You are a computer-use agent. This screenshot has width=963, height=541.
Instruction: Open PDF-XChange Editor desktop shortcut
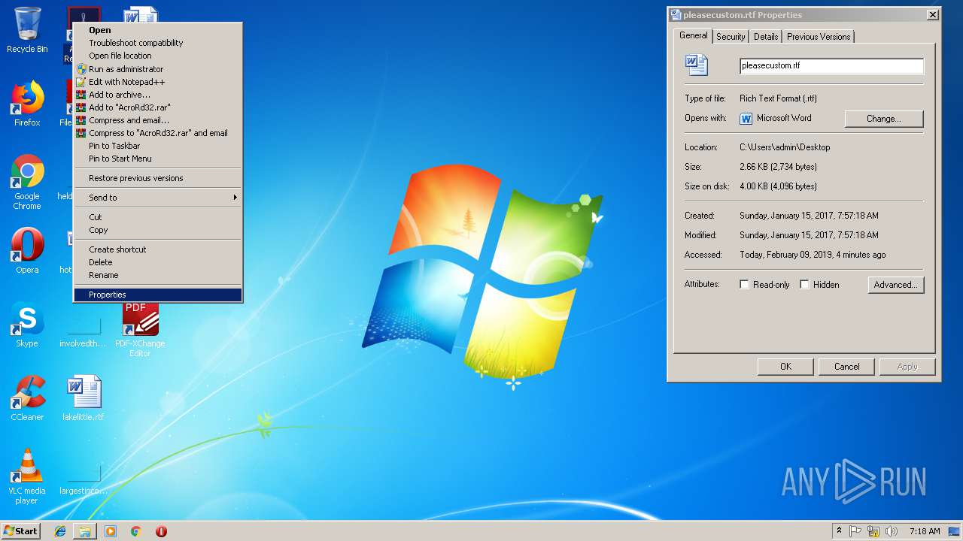140,329
